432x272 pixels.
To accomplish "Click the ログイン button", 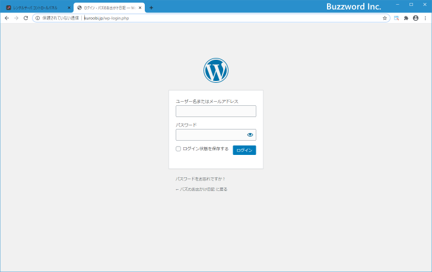I will click(x=244, y=150).
